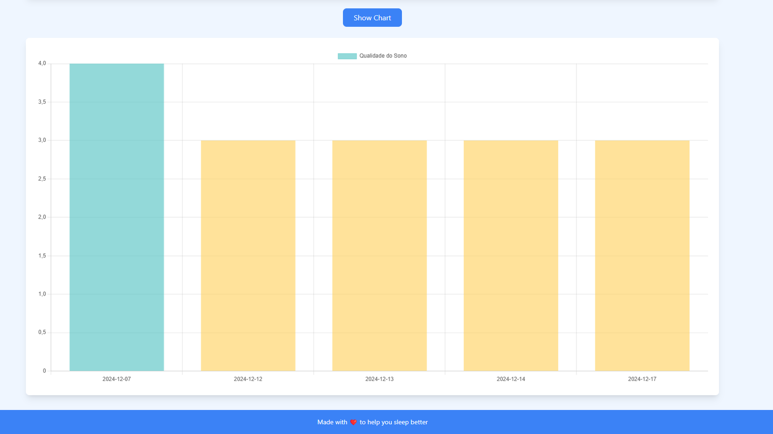
Task: Click the 2024-12-17 axis label
Action: (642, 379)
